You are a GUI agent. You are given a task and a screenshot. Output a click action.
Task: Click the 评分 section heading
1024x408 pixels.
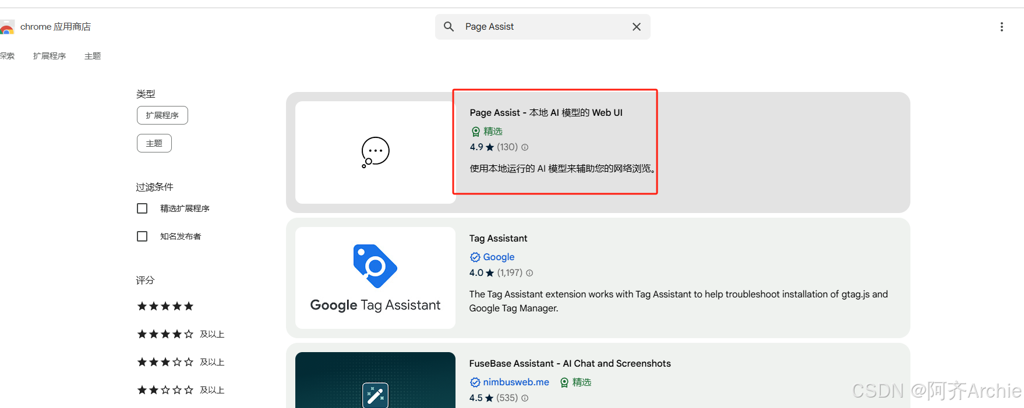coord(145,280)
